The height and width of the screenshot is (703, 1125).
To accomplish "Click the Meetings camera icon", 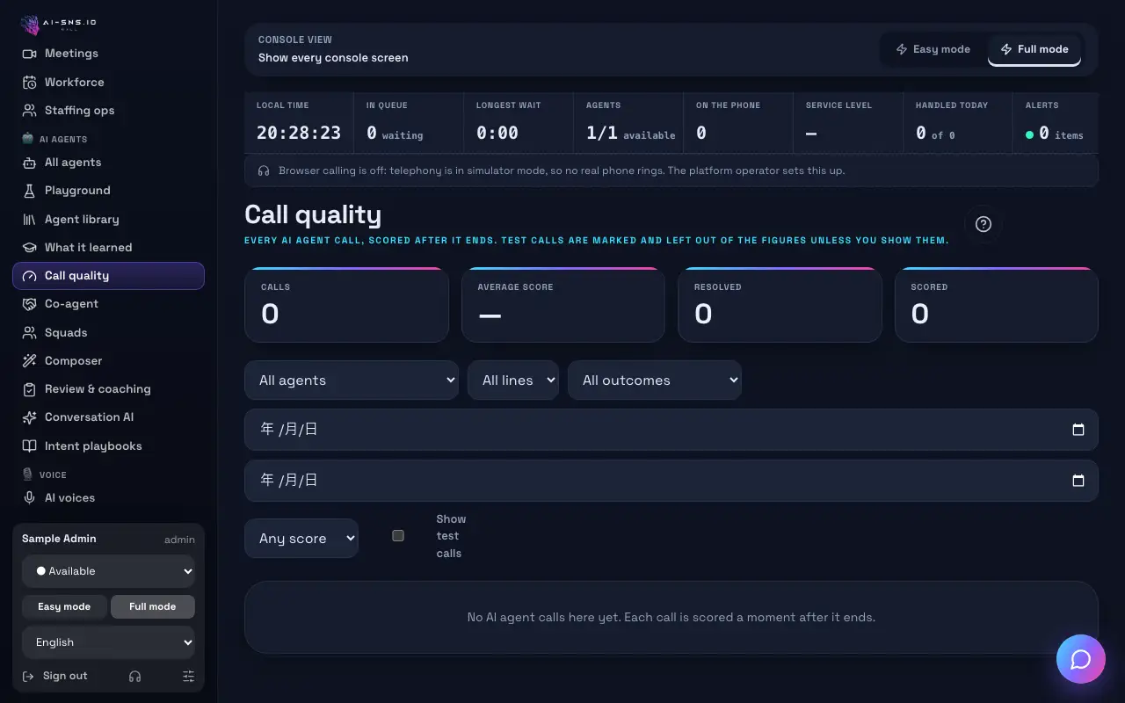I will 29,54.
